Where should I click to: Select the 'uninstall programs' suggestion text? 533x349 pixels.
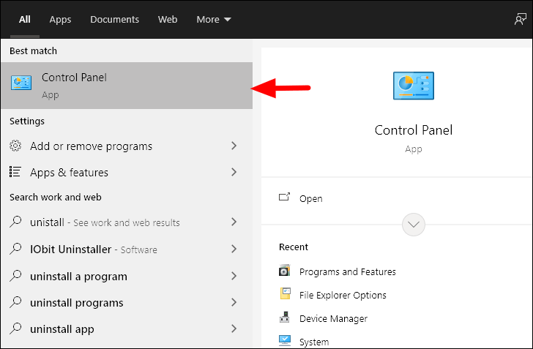click(76, 303)
